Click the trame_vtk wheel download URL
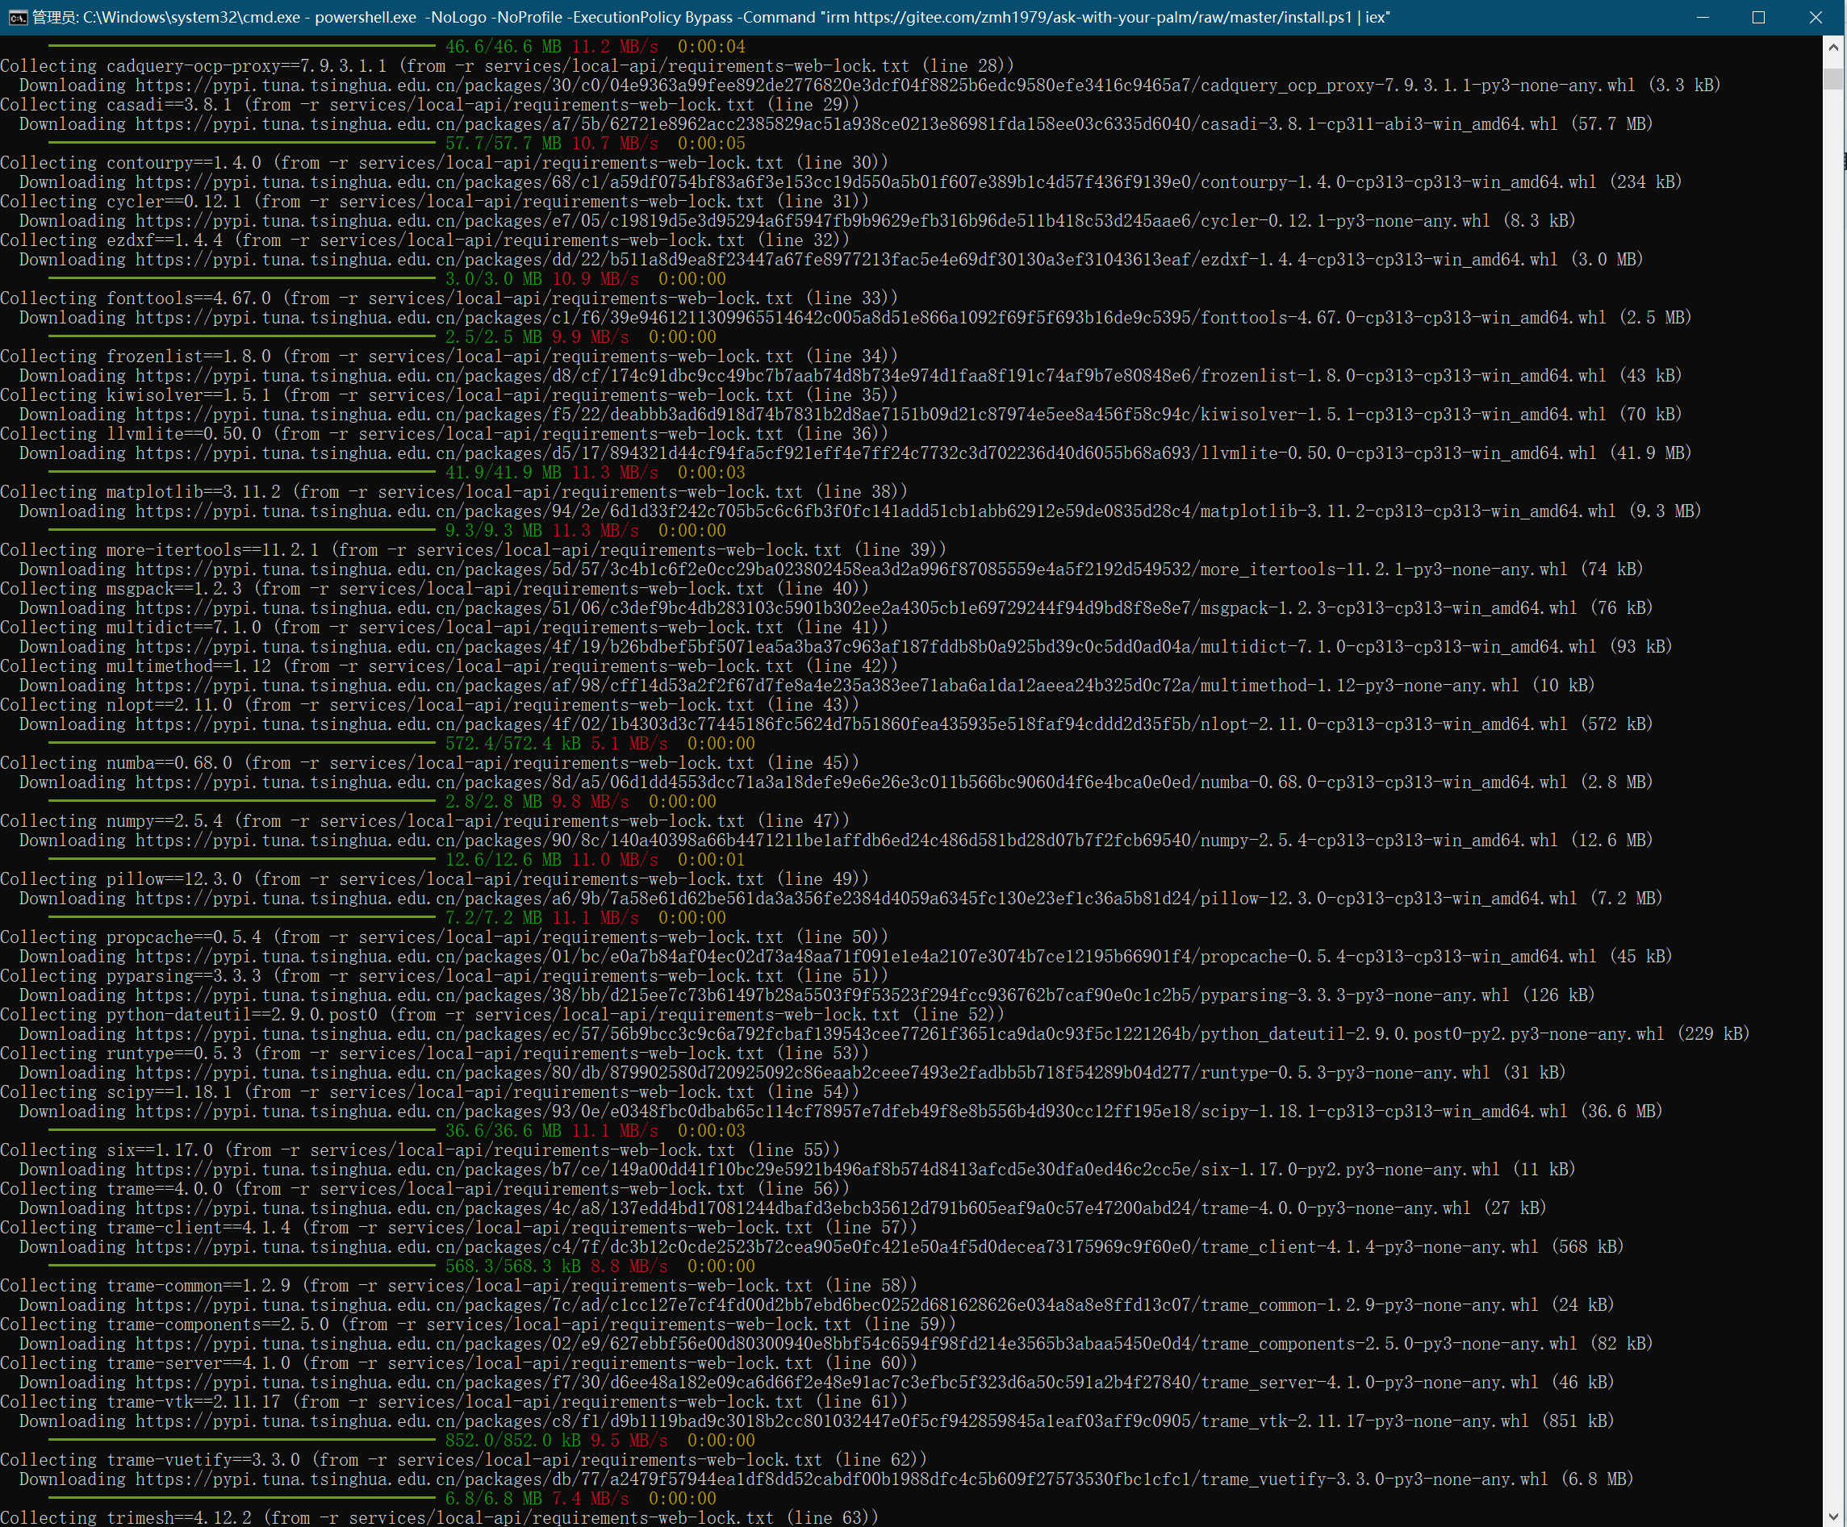Image resolution: width=1847 pixels, height=1527 pixels. [x=832, y=1421]
